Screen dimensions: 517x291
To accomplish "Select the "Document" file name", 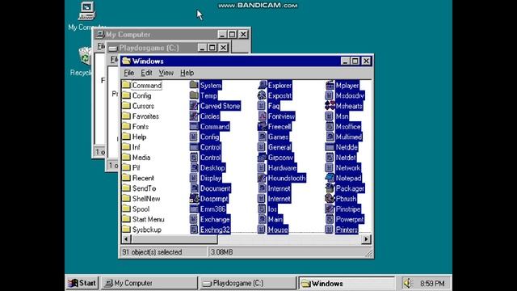I will (215, 188).
